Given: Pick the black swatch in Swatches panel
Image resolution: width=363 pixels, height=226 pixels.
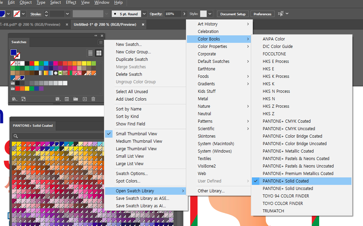Looking at the screenshot, I should pyautogui.click(x=27, y=63).
